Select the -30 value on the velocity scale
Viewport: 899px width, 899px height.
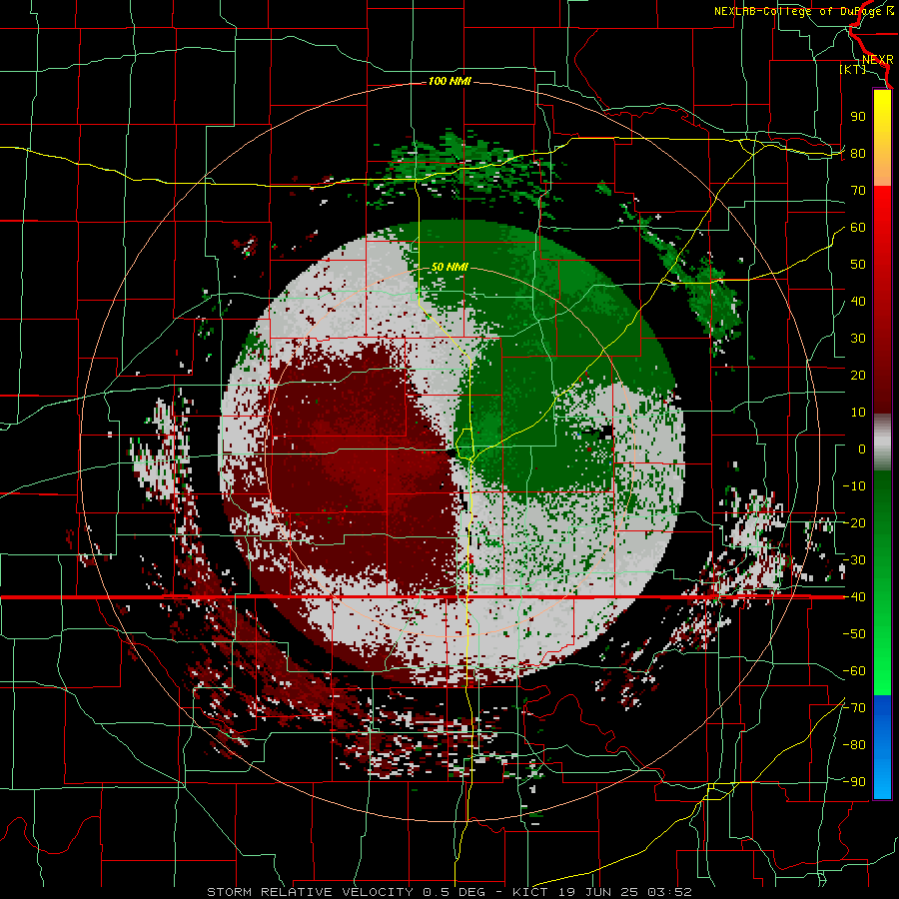[854, 560]
